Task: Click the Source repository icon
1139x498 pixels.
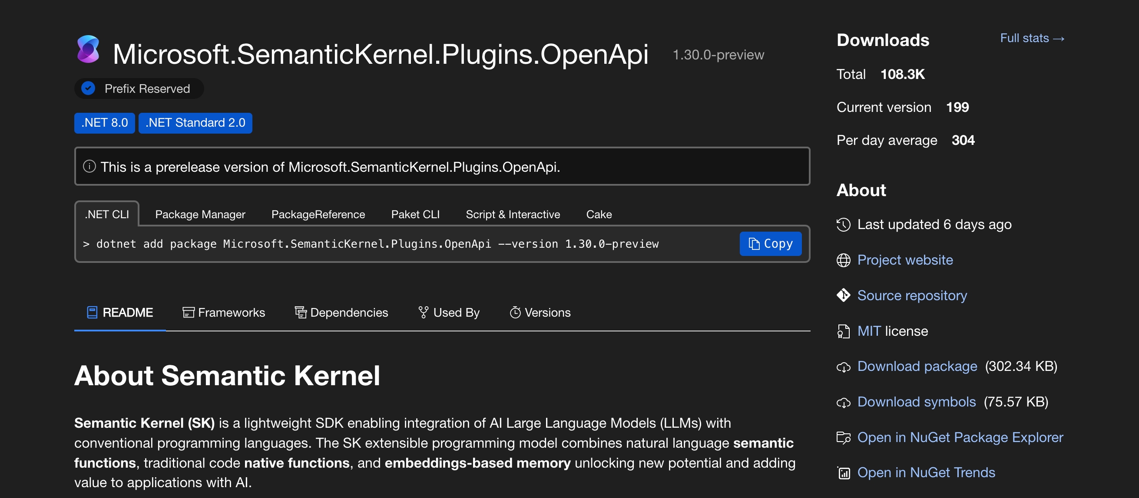Action: (x=844, y=295)
